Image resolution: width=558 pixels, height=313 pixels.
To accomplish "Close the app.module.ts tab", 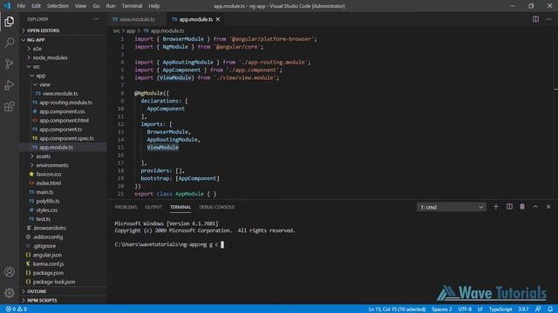I will 218,19.
